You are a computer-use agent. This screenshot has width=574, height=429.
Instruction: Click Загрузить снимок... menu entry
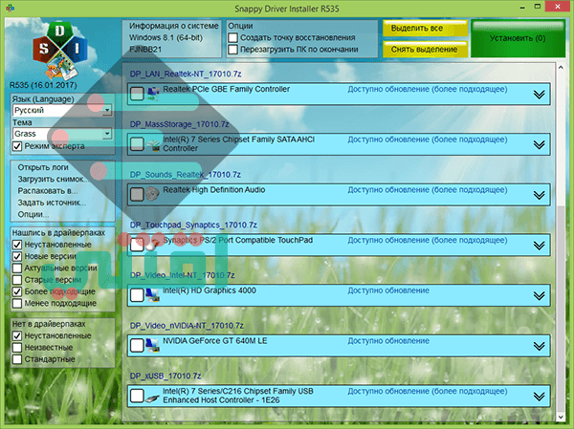(53, 180)
